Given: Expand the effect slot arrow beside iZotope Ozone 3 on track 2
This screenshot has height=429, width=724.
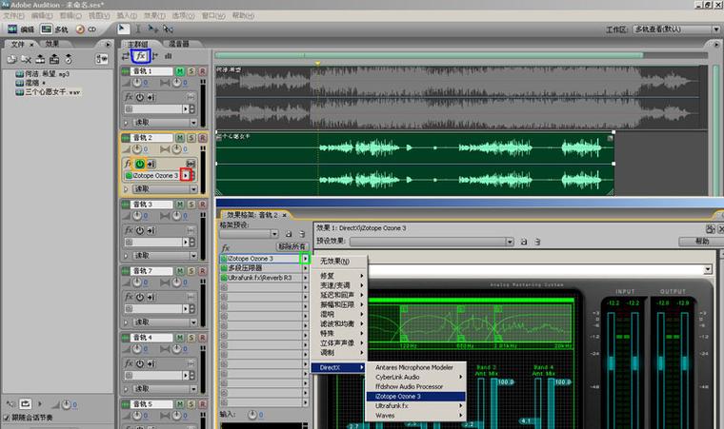Looking at the screenshot, I should tap(186, 175).
